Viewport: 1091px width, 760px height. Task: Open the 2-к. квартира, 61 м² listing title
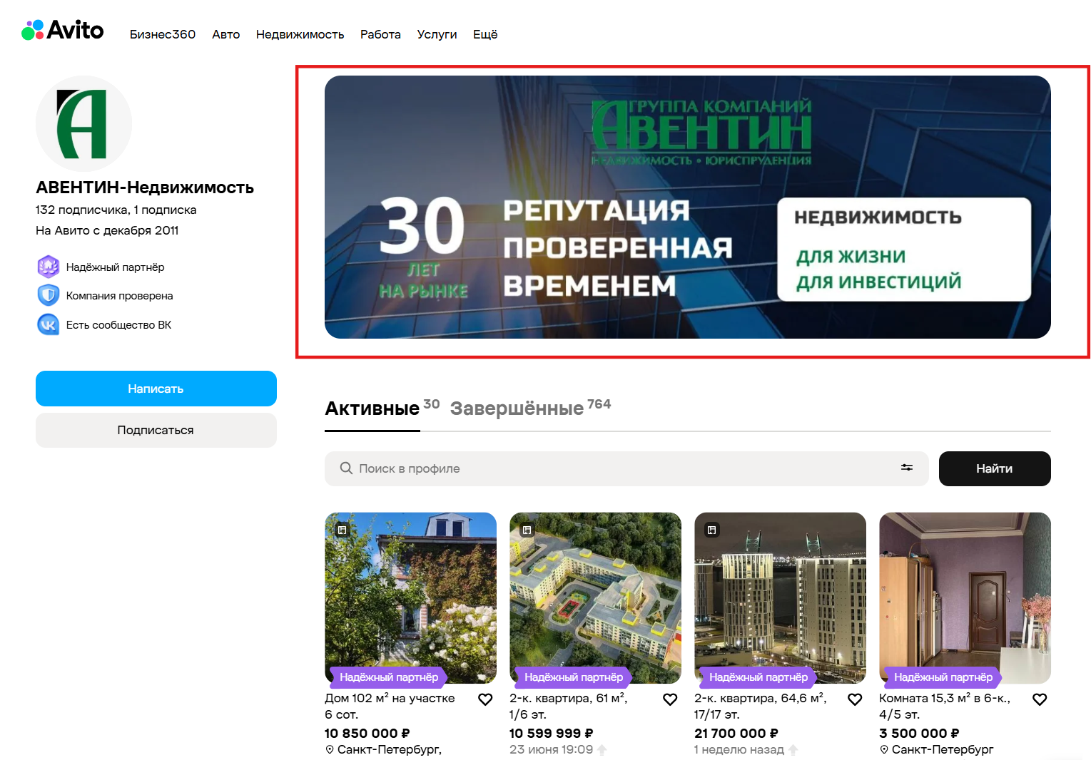pos(569,706)
